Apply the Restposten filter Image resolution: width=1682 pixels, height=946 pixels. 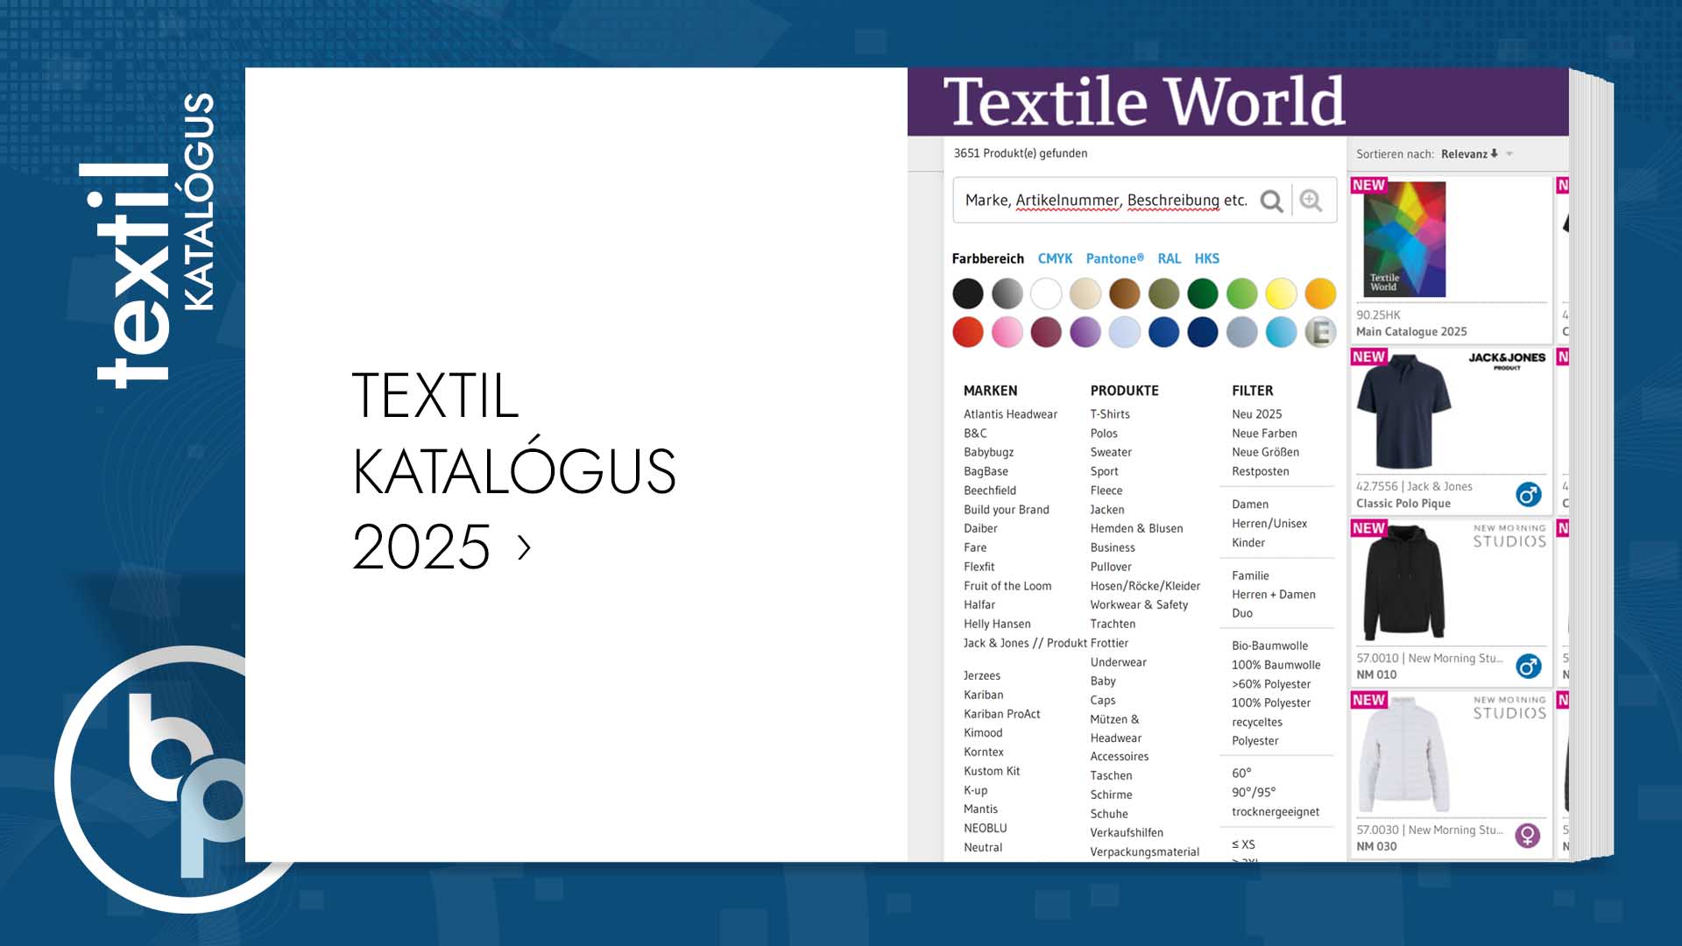click(1260, 471)
